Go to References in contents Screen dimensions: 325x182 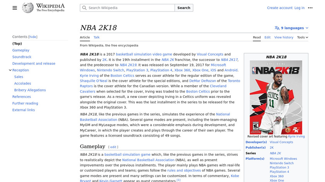(22, 97)
